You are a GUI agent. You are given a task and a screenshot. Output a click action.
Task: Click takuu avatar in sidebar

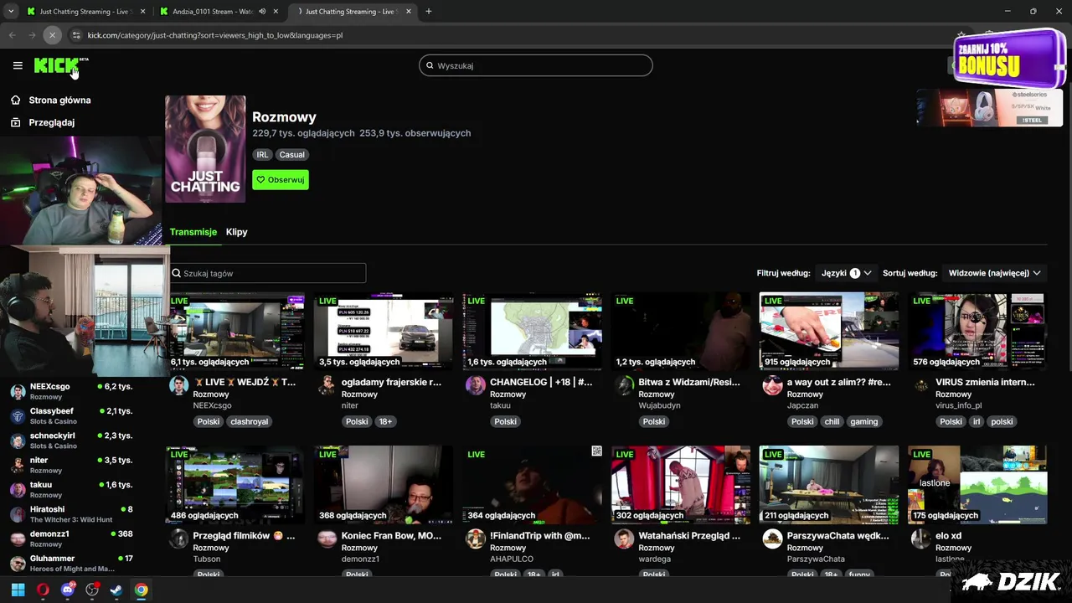[18, 490]
